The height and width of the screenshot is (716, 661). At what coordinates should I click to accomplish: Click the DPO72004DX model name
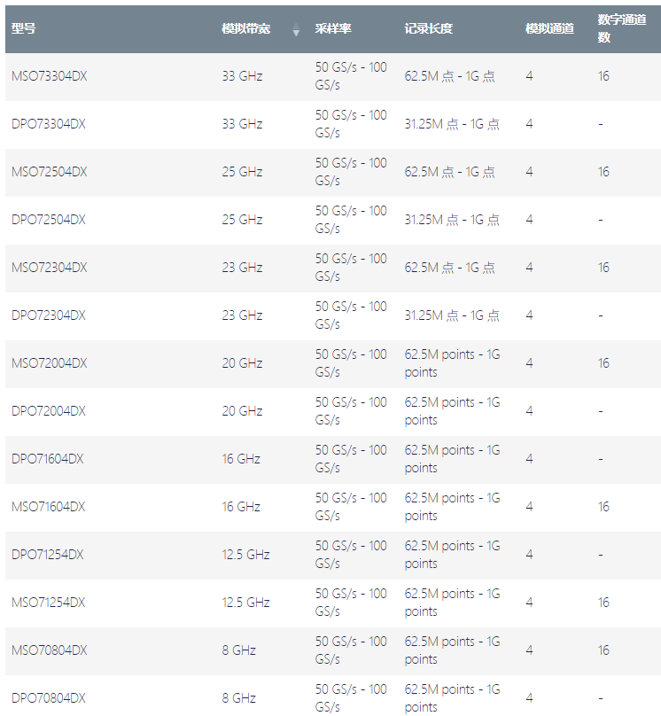[49, 411]
